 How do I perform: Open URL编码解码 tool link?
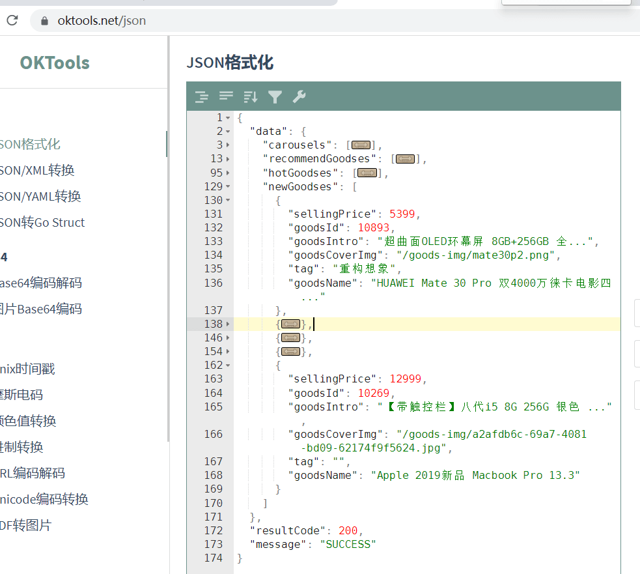[x=33, y=473]
